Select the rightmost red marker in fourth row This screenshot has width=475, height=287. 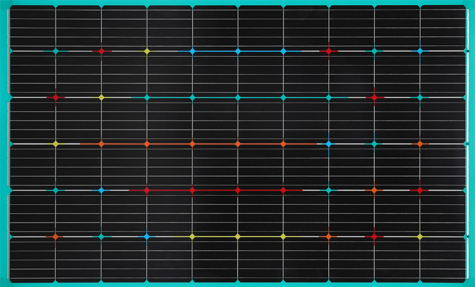(x=419, y=190)
